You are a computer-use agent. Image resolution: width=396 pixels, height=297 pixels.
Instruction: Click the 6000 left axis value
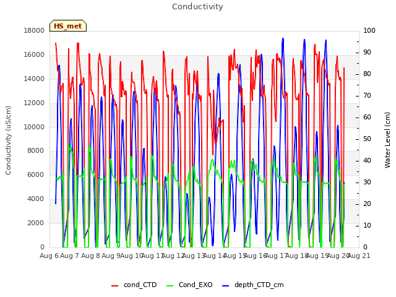coord(36,174)
